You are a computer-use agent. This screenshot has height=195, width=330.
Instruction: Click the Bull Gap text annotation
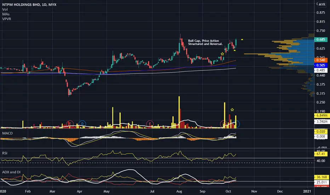(x=205, y=42)
